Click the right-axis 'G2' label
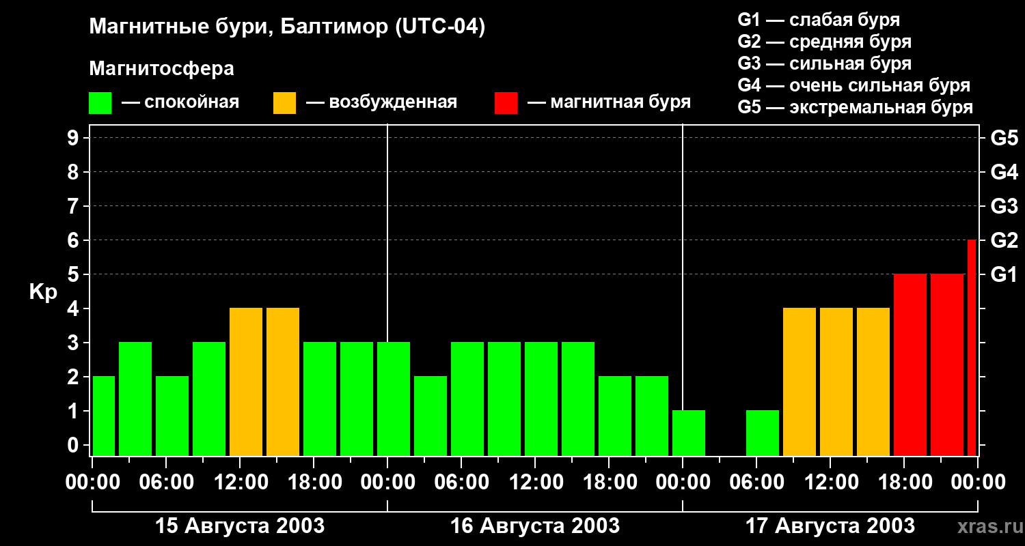The height and width of the screenshot is (546, 1025). pyautogui.click(x=1004, y=240)
